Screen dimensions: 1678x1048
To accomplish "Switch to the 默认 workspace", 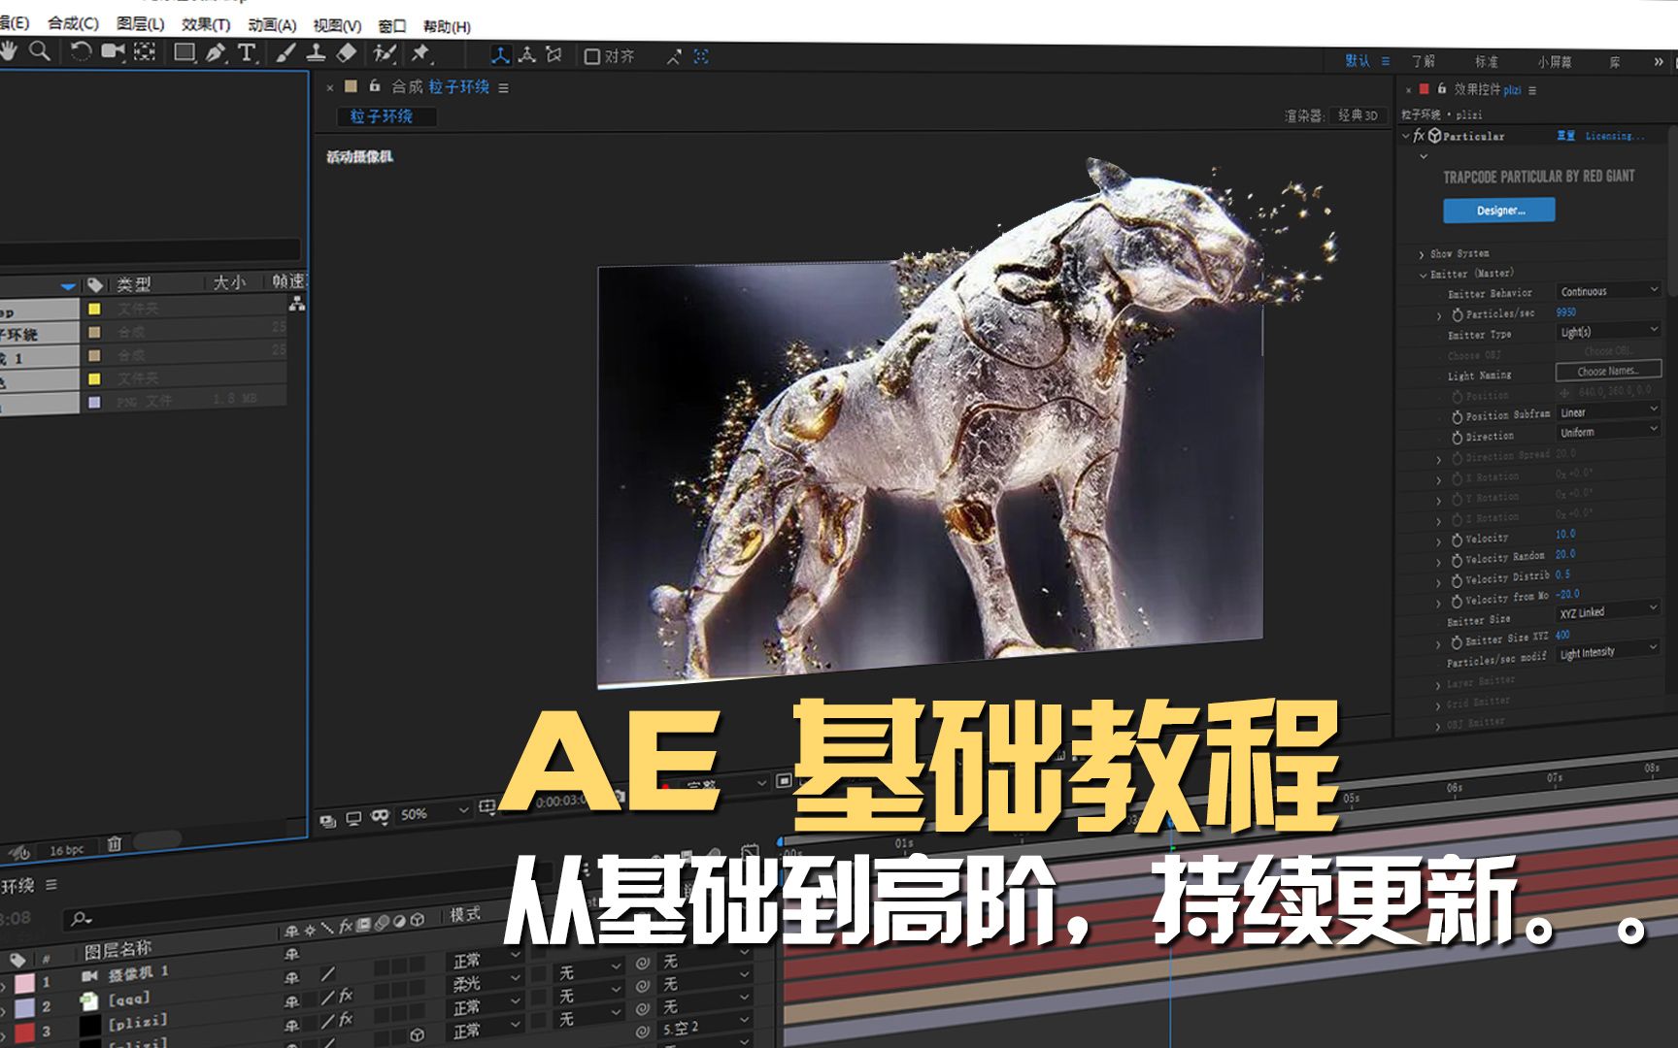I will coord(1358,60).
